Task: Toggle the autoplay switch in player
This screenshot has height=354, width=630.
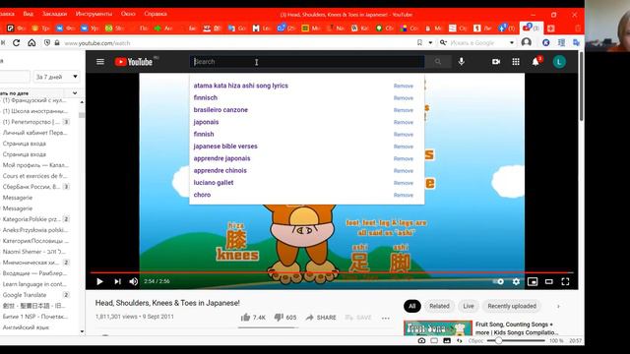Action: [499, 281]
